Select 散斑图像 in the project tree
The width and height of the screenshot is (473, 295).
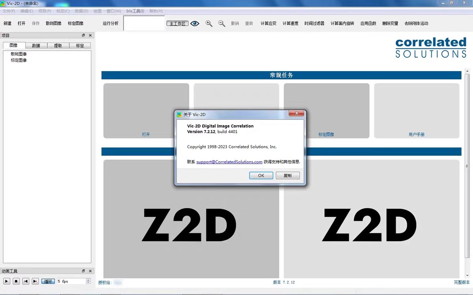(19, 54)
